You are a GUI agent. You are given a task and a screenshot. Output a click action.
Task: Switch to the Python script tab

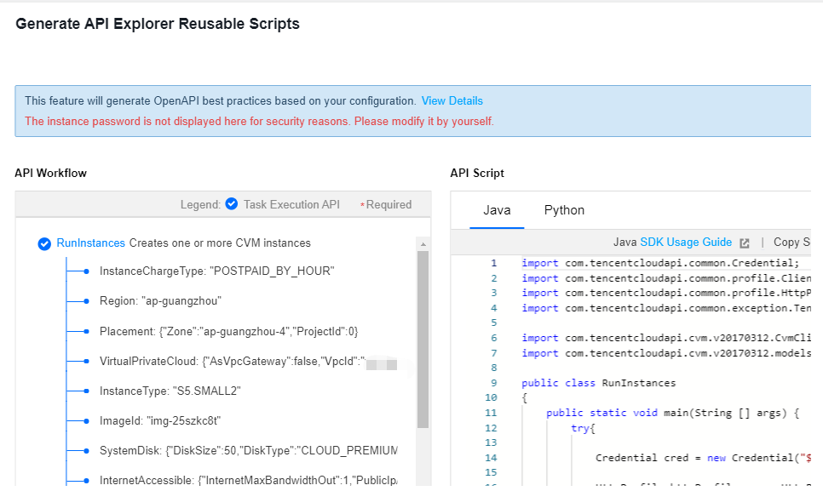tap(564, 210)
